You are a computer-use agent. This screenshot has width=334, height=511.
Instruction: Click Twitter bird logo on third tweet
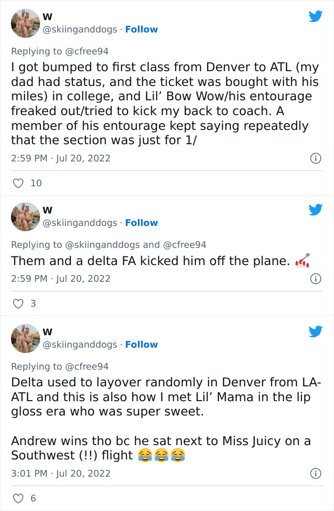click(x=315, y=331)
